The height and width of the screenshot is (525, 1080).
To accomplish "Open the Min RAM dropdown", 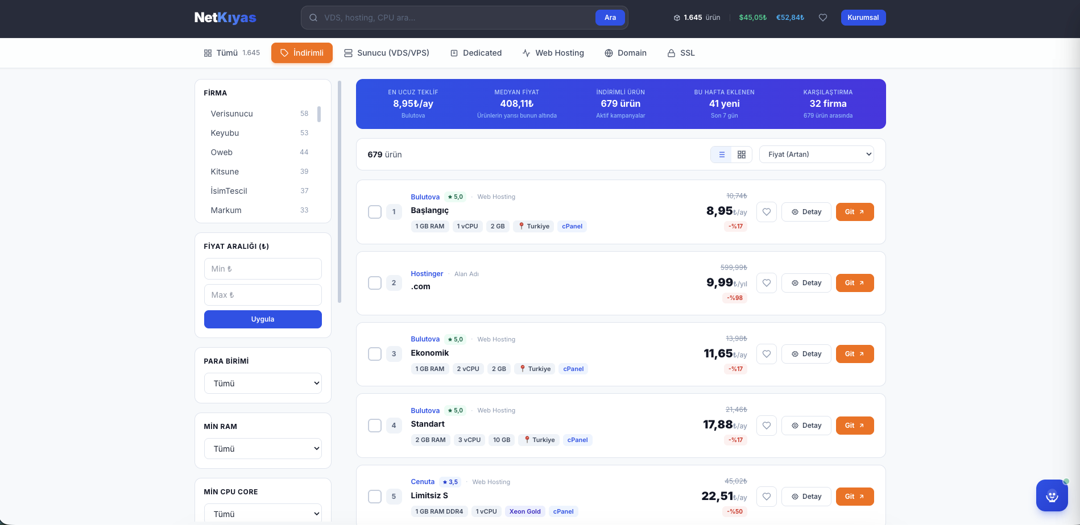I will pyautogui.click(x=263, y=449).
